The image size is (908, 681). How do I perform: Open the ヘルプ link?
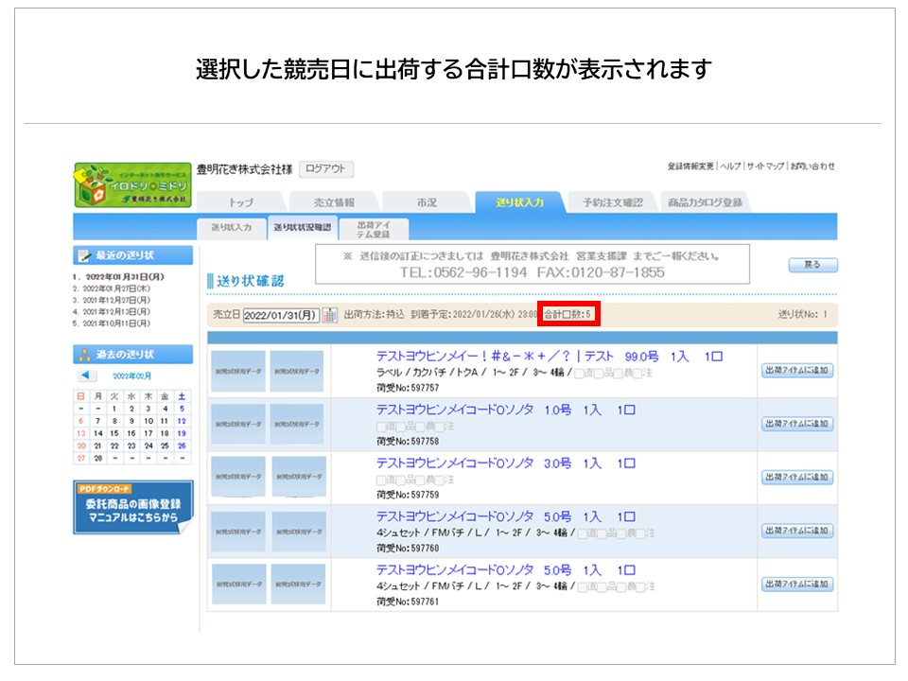728,166
